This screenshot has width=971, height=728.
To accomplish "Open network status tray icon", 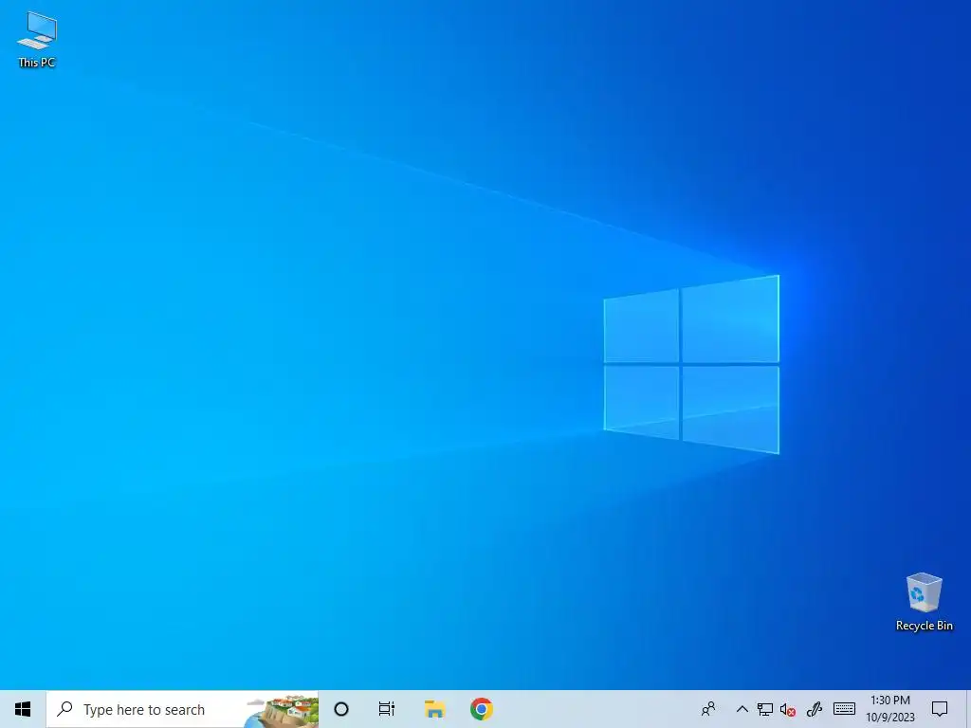I will pos(765,709).
